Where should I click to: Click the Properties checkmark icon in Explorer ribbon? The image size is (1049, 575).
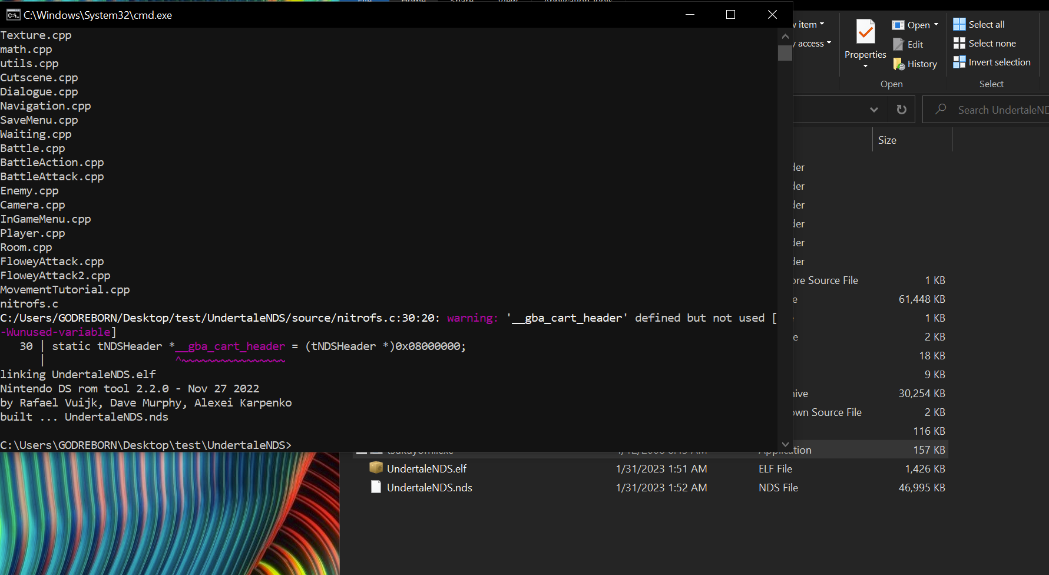click(x=865, y=32)
